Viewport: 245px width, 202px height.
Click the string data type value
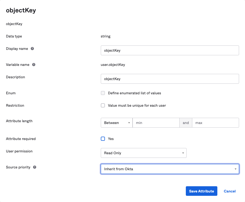(x=105, y=36)
